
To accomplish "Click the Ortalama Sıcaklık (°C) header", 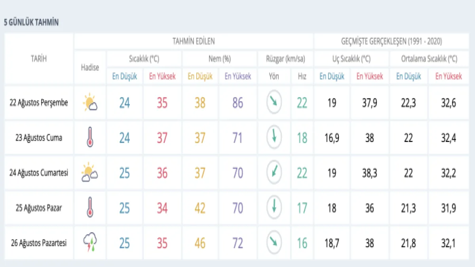I will pyautogui.click(x=429, y=59).
